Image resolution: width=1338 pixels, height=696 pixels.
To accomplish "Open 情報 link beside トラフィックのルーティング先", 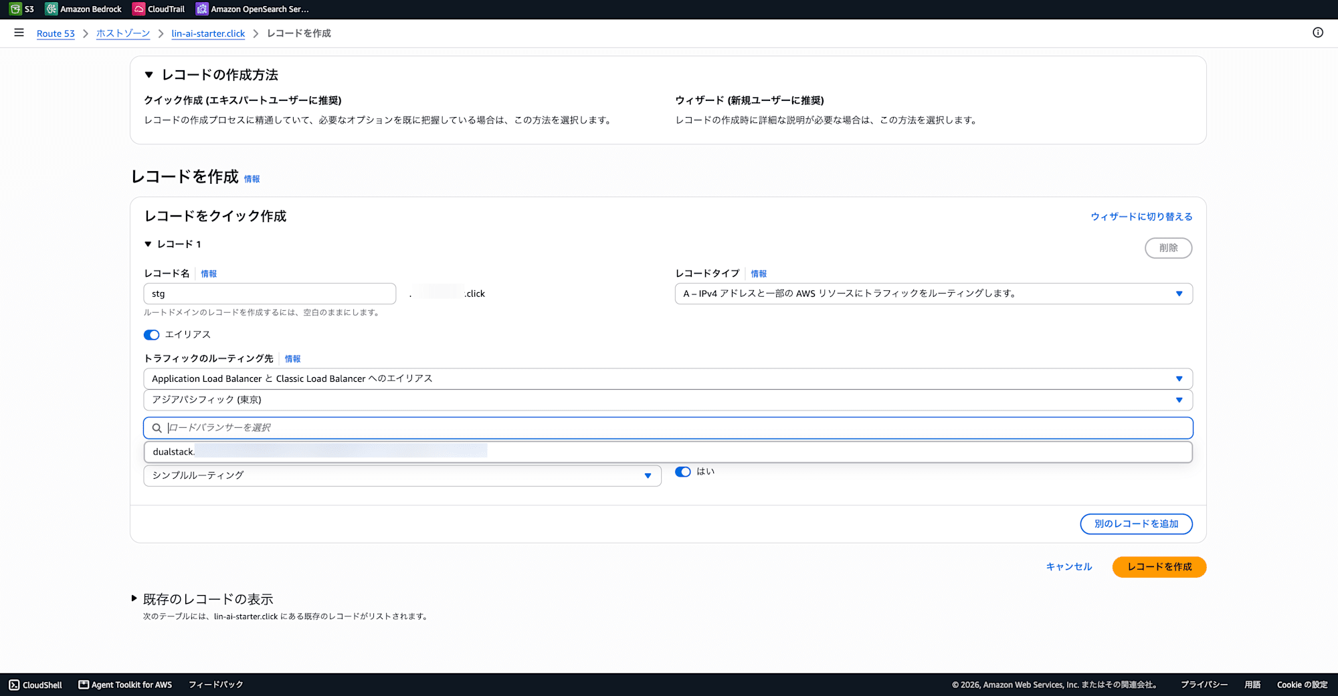I will [x=292, y=359].
